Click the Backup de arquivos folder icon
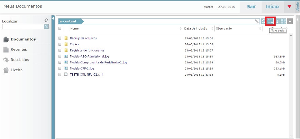Screen dimensions: 300x139 pyautogui.click(x=66, y=38)
